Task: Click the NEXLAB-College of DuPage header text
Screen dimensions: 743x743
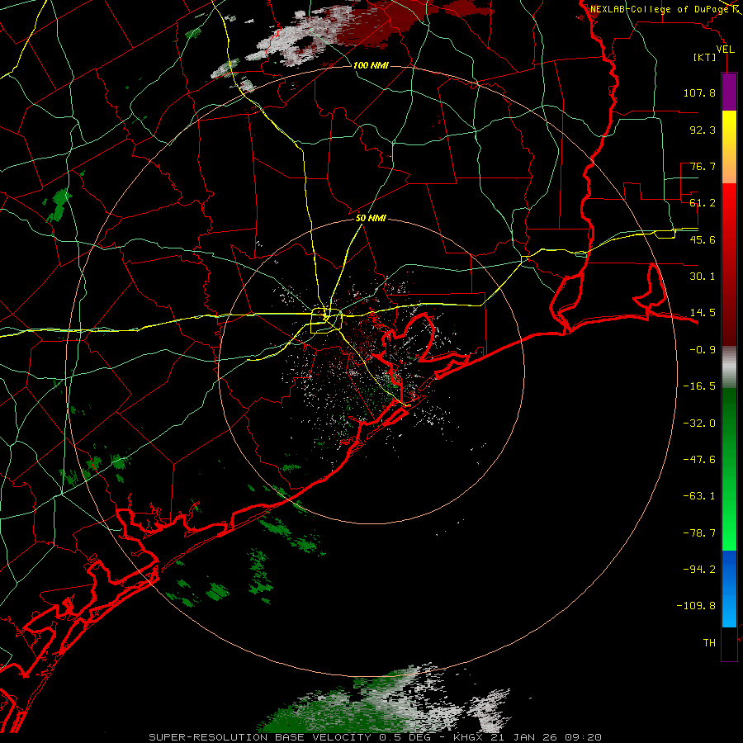Action: click(660, 9)
